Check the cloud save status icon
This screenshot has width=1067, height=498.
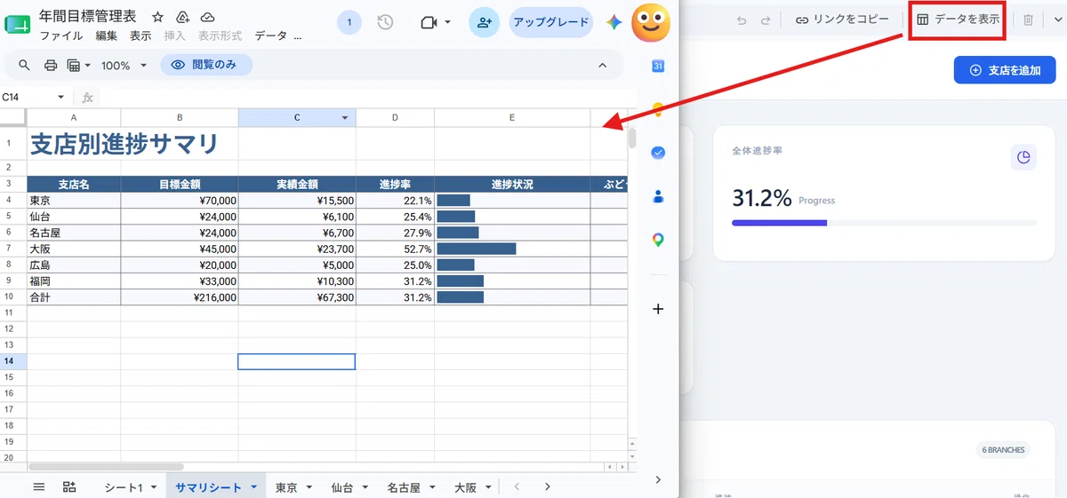(207, 18)
